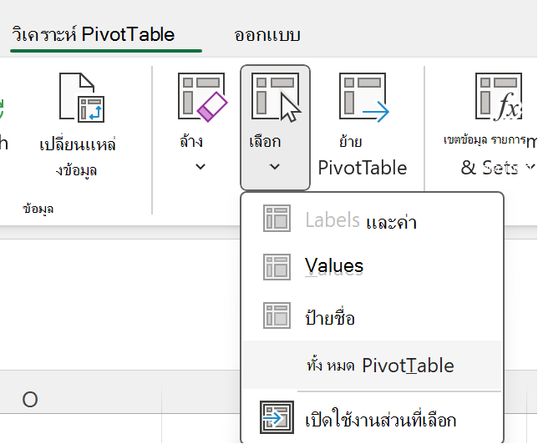Click the ข้อมูล group label

tap(38, 209)
